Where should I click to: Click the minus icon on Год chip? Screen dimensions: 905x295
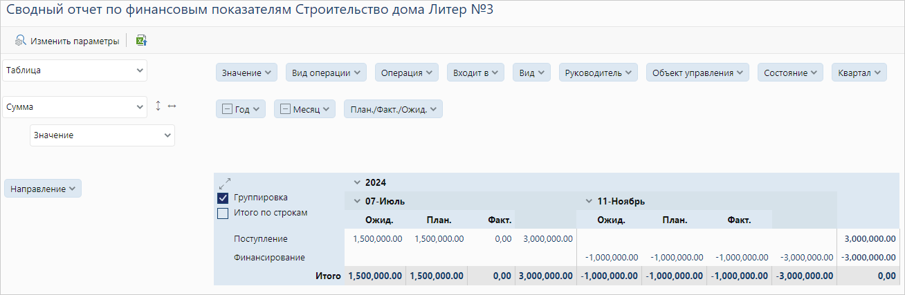click(x=227, y=108)
